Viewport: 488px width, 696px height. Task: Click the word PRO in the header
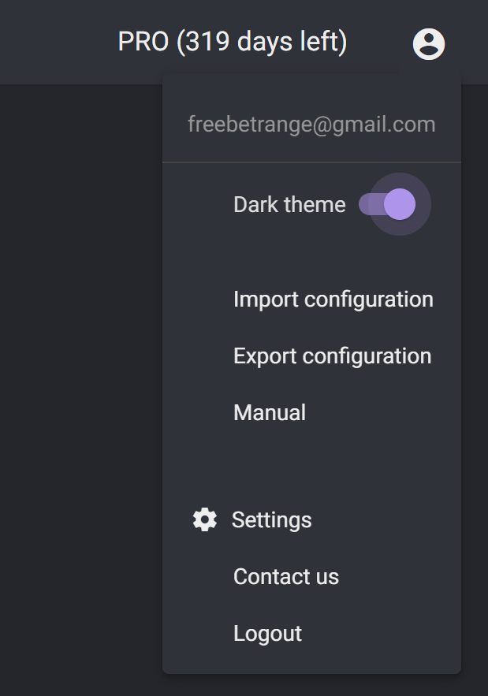pyautogui.click(x=143, y=42)
